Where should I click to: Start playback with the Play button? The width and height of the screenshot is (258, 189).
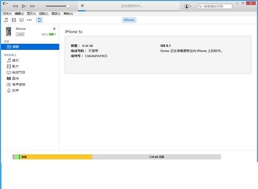click(x=24, y=6)
